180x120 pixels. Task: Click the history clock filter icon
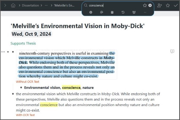(123, 12)
